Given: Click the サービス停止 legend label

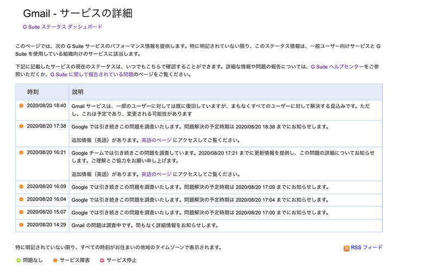Looking at the screenshot, I should pos(121,260).
